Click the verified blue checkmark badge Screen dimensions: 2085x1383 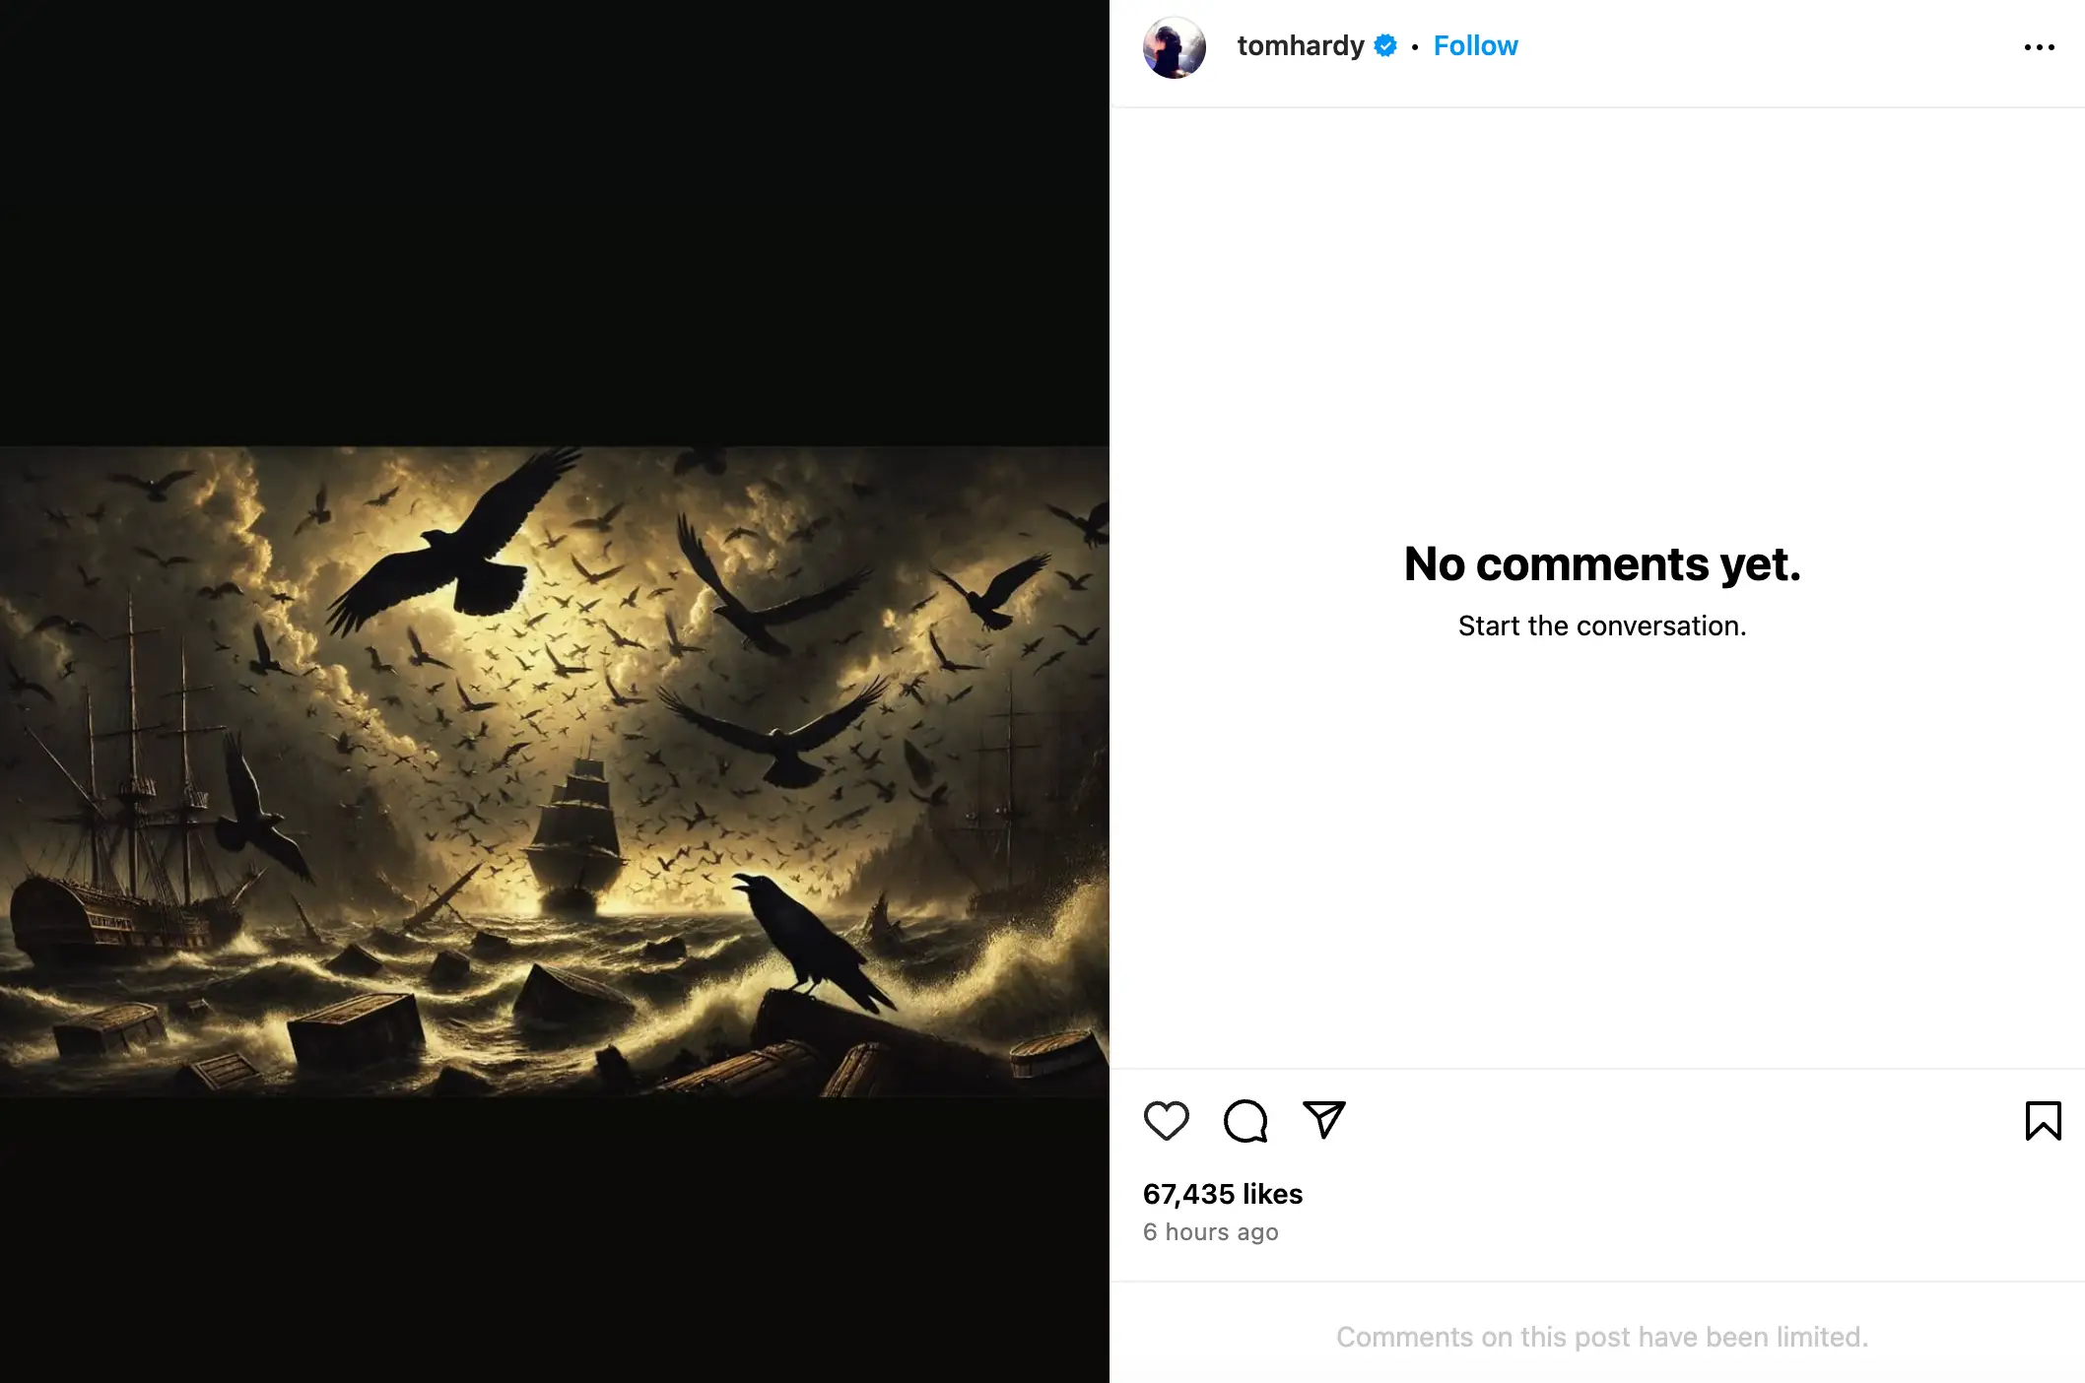click(x=1384, y=45)
